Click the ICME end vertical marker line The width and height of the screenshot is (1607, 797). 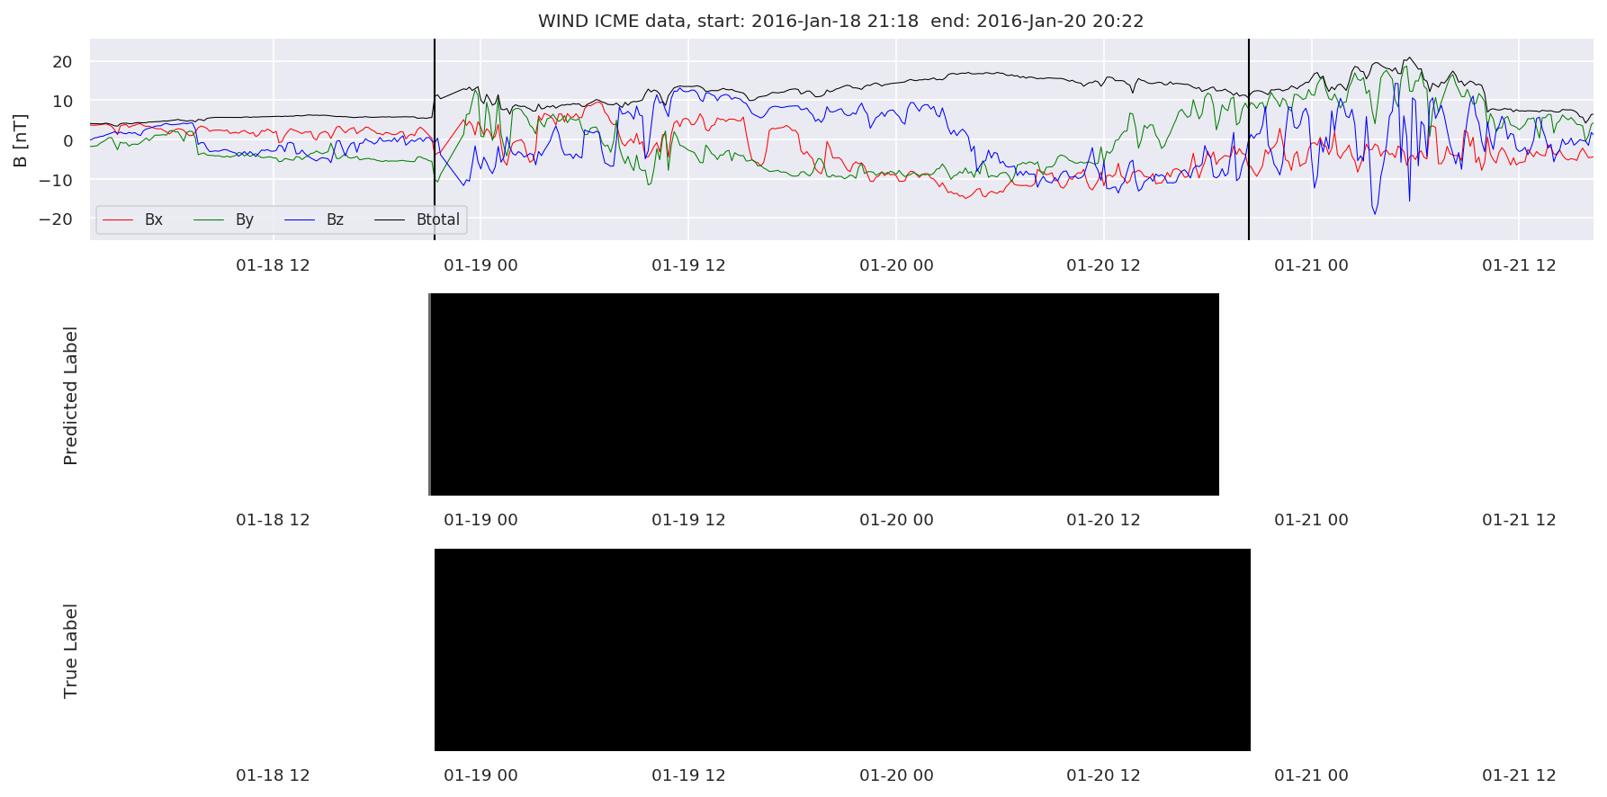click(x=1249, y=139)
